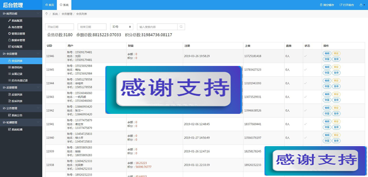
Task: Click the list icon for 众筹记录
Action: click(9, 74)
